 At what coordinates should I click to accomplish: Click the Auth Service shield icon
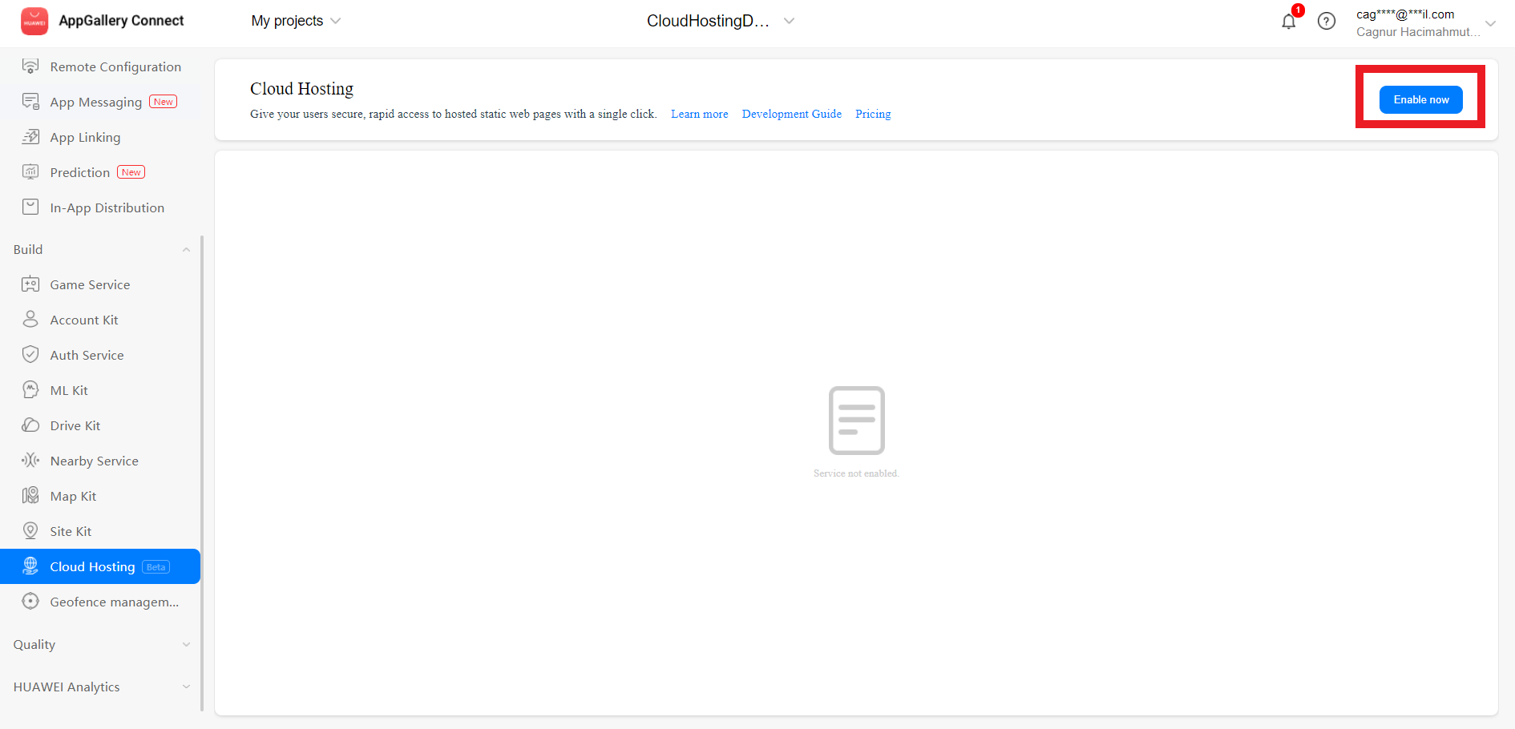[x=30, y=355]
